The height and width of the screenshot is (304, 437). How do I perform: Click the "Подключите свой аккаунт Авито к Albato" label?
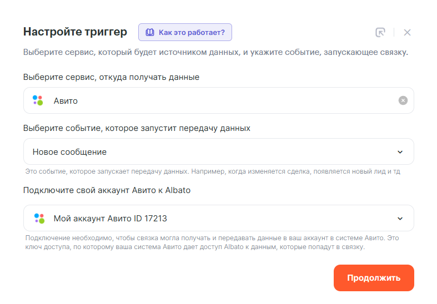[x=107, y=190]
